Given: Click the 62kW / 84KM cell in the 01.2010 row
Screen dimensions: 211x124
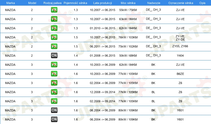Looking at the screenshot, I should [x=128, y=28].
